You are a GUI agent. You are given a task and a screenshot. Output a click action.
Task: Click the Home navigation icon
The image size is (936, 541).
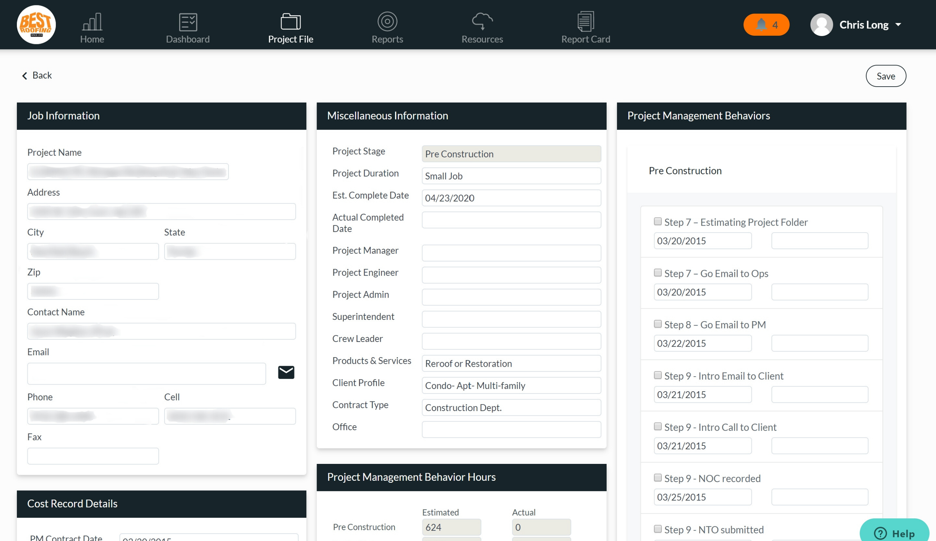91,24
